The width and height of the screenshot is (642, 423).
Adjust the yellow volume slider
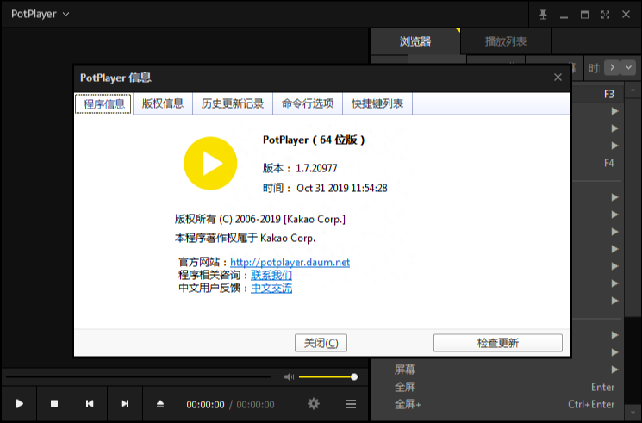point(327,376)
